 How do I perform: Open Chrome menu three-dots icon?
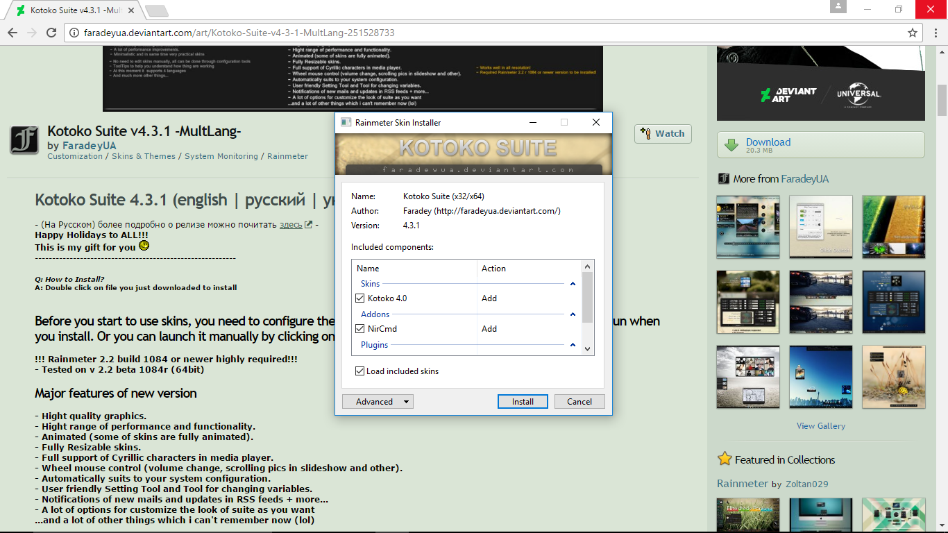tap(936, 33)
